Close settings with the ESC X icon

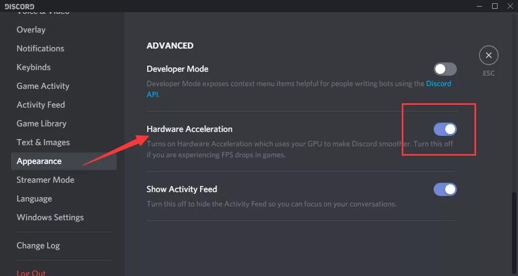tap(489, 55)
